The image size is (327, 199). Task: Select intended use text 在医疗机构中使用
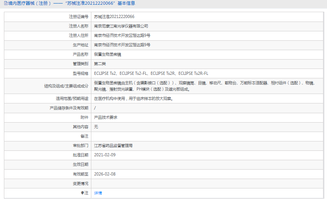[x=133, y=99]
